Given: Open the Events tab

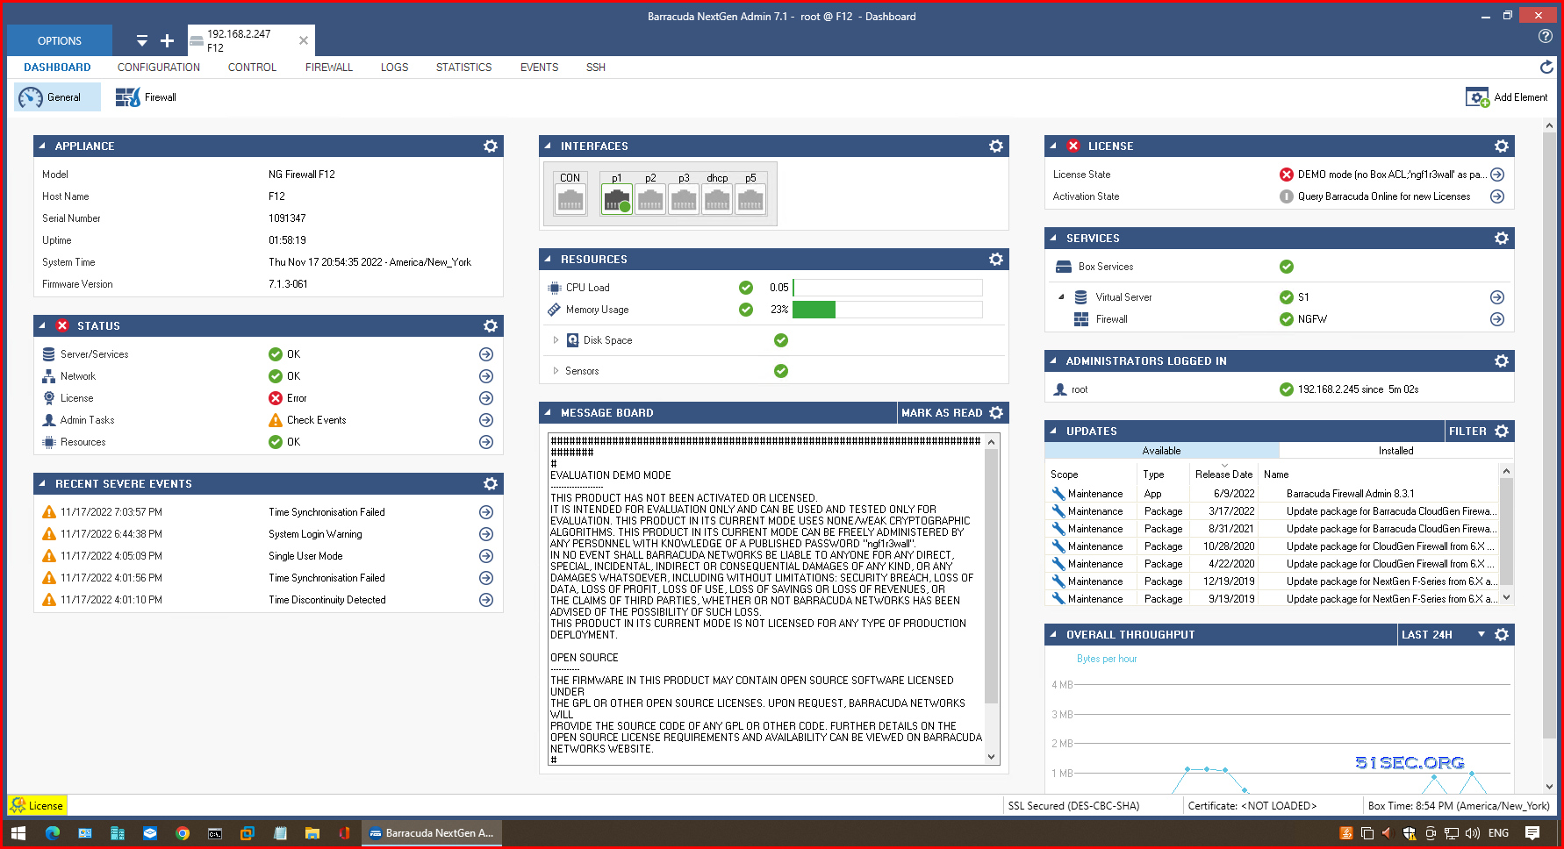Looking at the screenshot, I should click(539, 68).
